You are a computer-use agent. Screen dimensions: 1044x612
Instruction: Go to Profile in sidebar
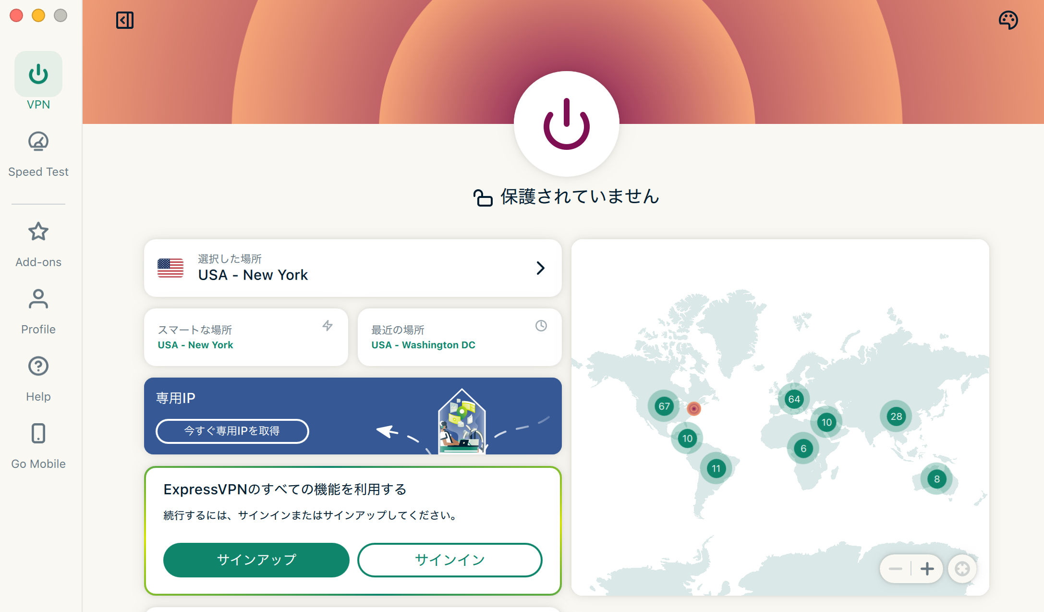point(38,311)
